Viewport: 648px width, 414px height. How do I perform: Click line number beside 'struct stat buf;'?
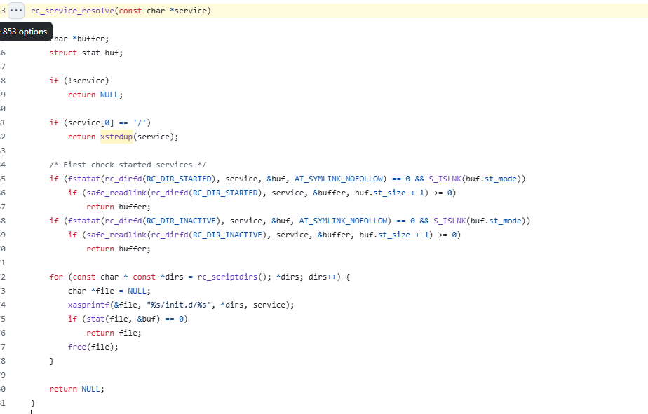pos(4,53)
